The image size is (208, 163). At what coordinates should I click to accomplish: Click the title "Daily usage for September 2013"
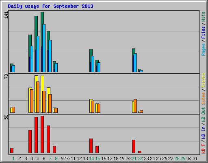50,6
